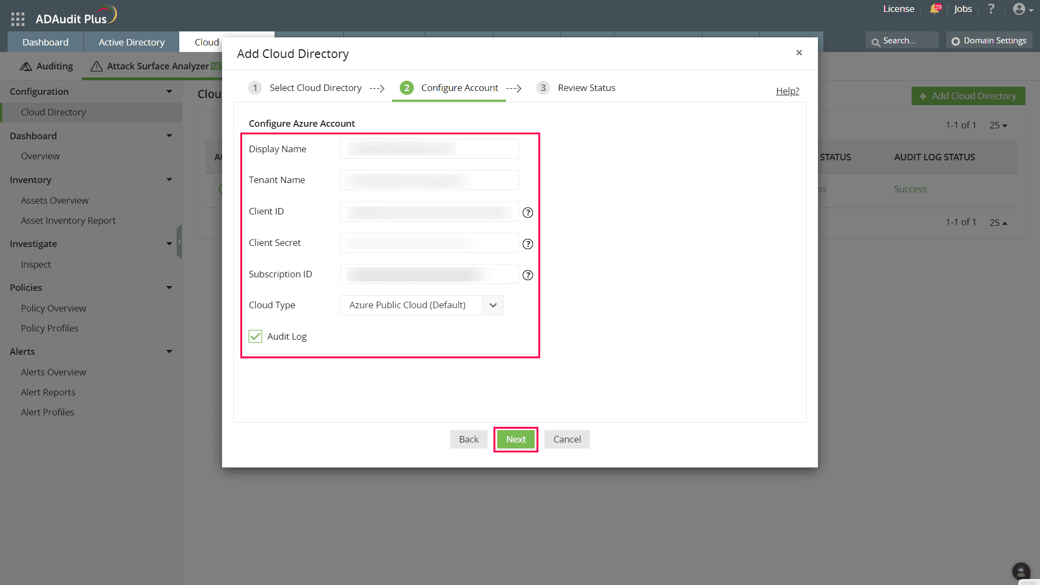Click the notifications bell icon
The width and height of the screenshot is (1040, 585).
point(934,9)
